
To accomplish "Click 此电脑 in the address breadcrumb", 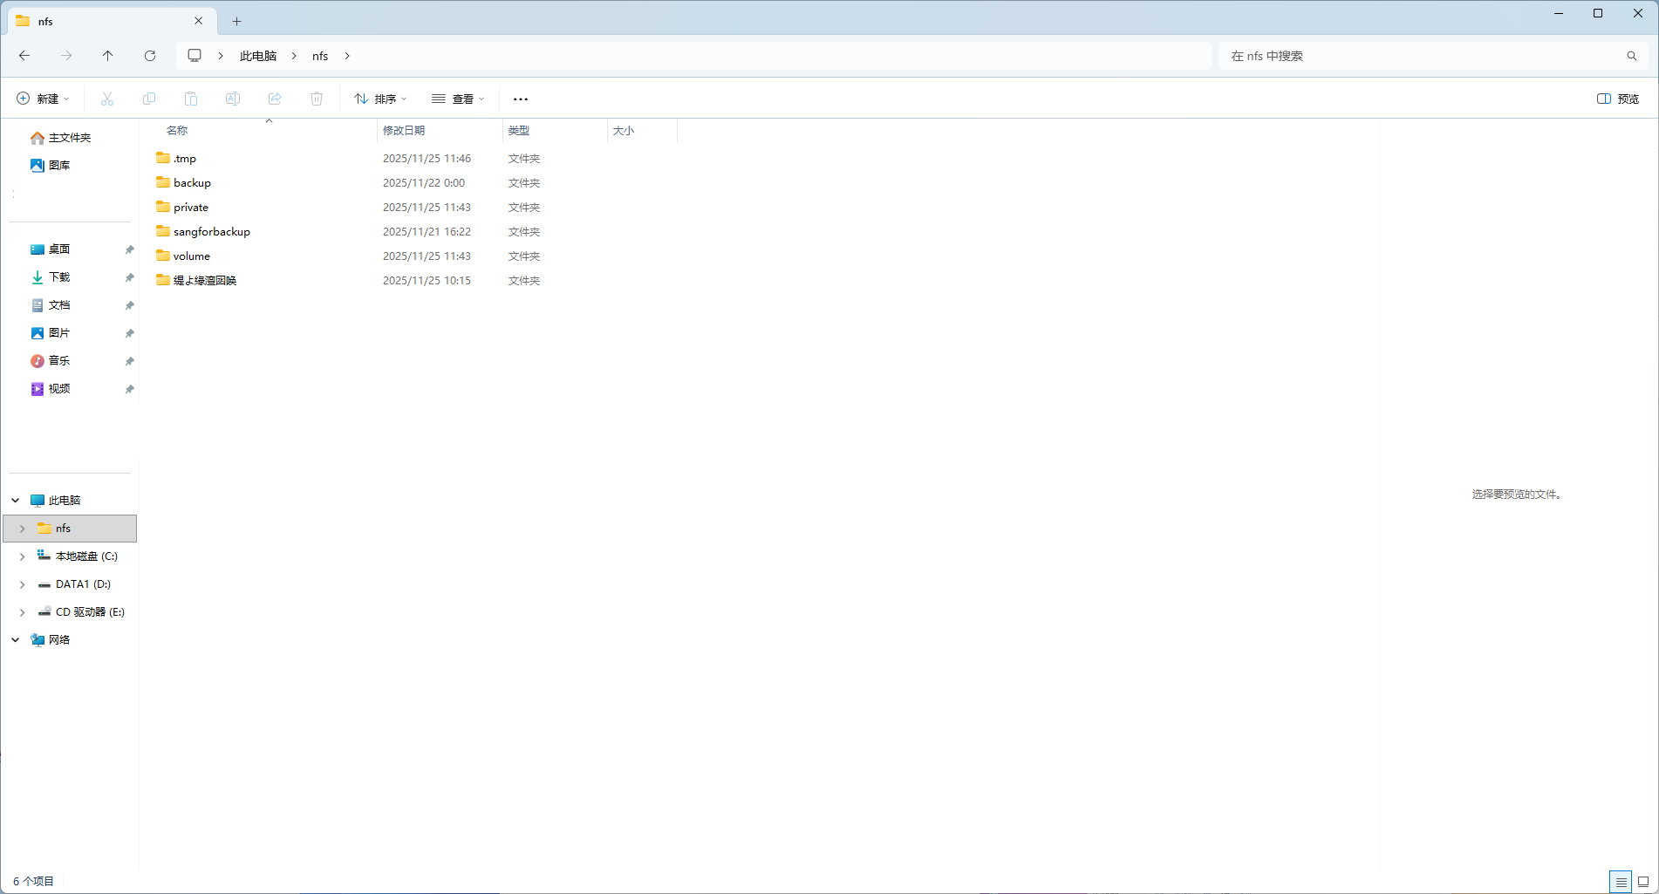I will tap(258, 56).
